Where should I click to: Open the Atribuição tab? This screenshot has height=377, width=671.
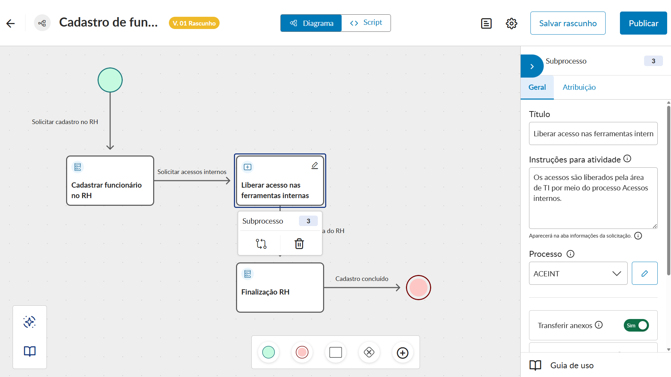[x=579, y=87]
